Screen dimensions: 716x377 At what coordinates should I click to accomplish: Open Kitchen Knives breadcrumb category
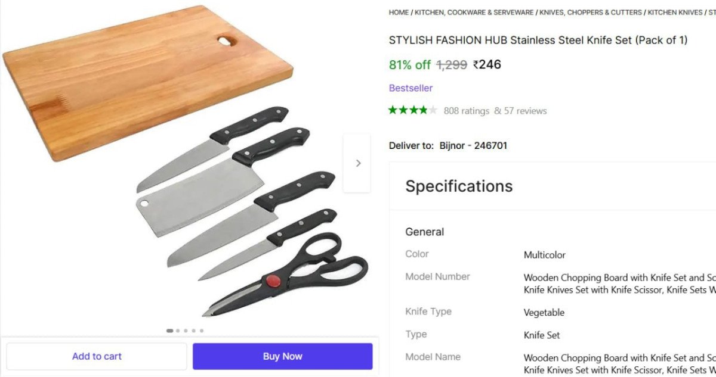[x=675, y=13]
